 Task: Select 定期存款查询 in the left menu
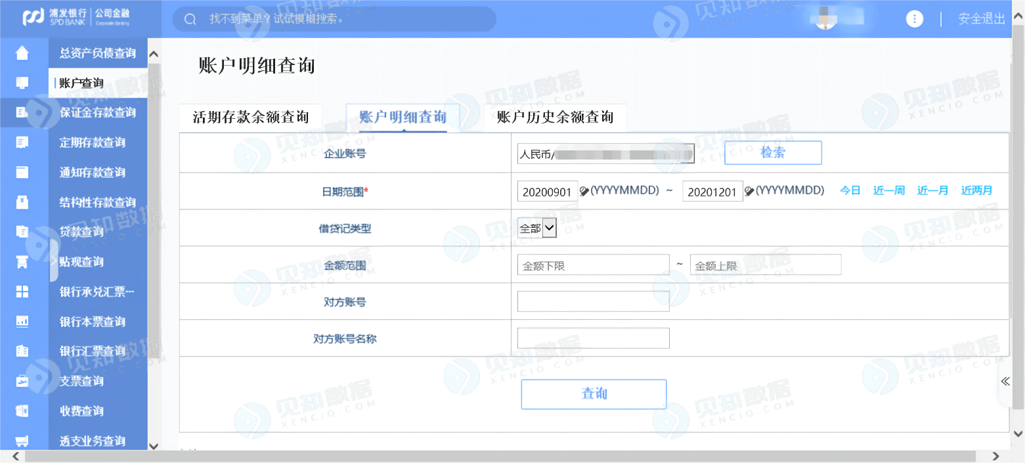pyautogui.click(x=92, y=143)
